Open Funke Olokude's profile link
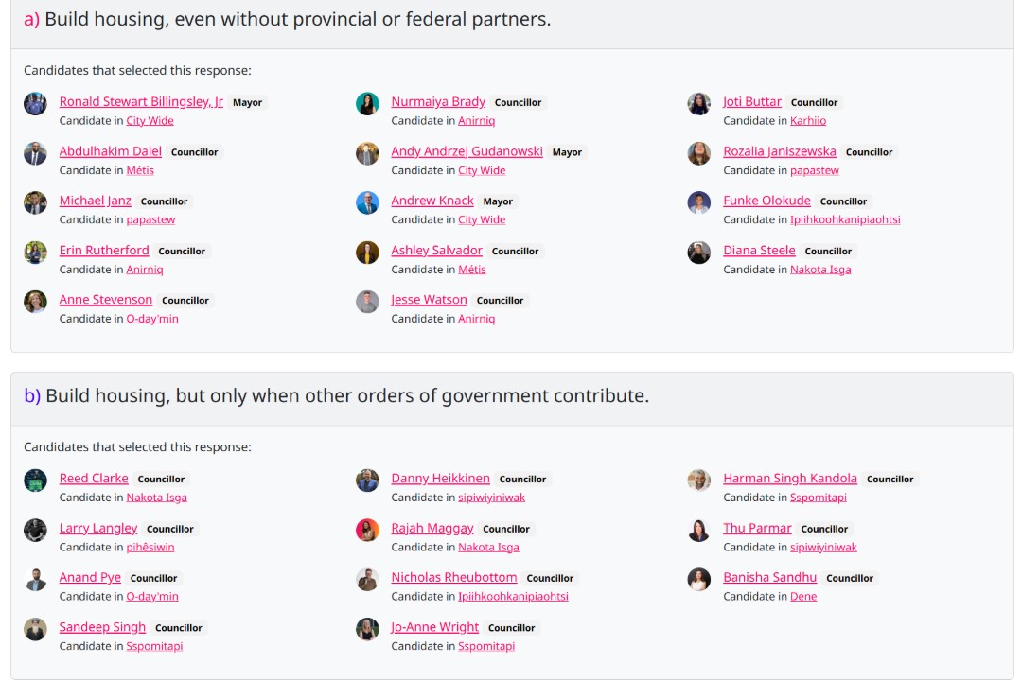This screenshot has width=1022, height=681. click(766, 201)
